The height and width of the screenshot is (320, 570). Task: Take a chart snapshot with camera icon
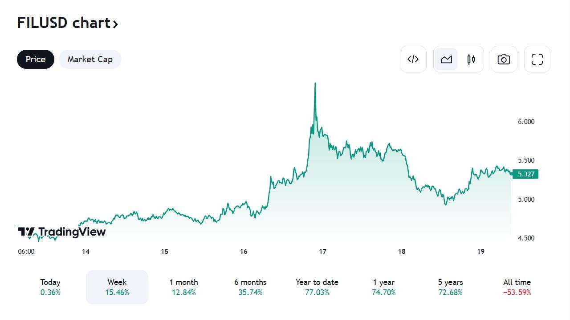pyautogui.click(x=504, y=59)
